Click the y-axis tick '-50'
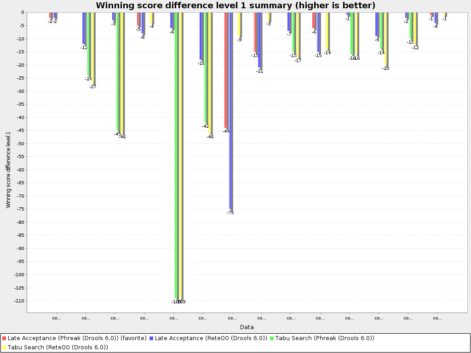Screen dimensions: 471x353 [x=20, y=143]
